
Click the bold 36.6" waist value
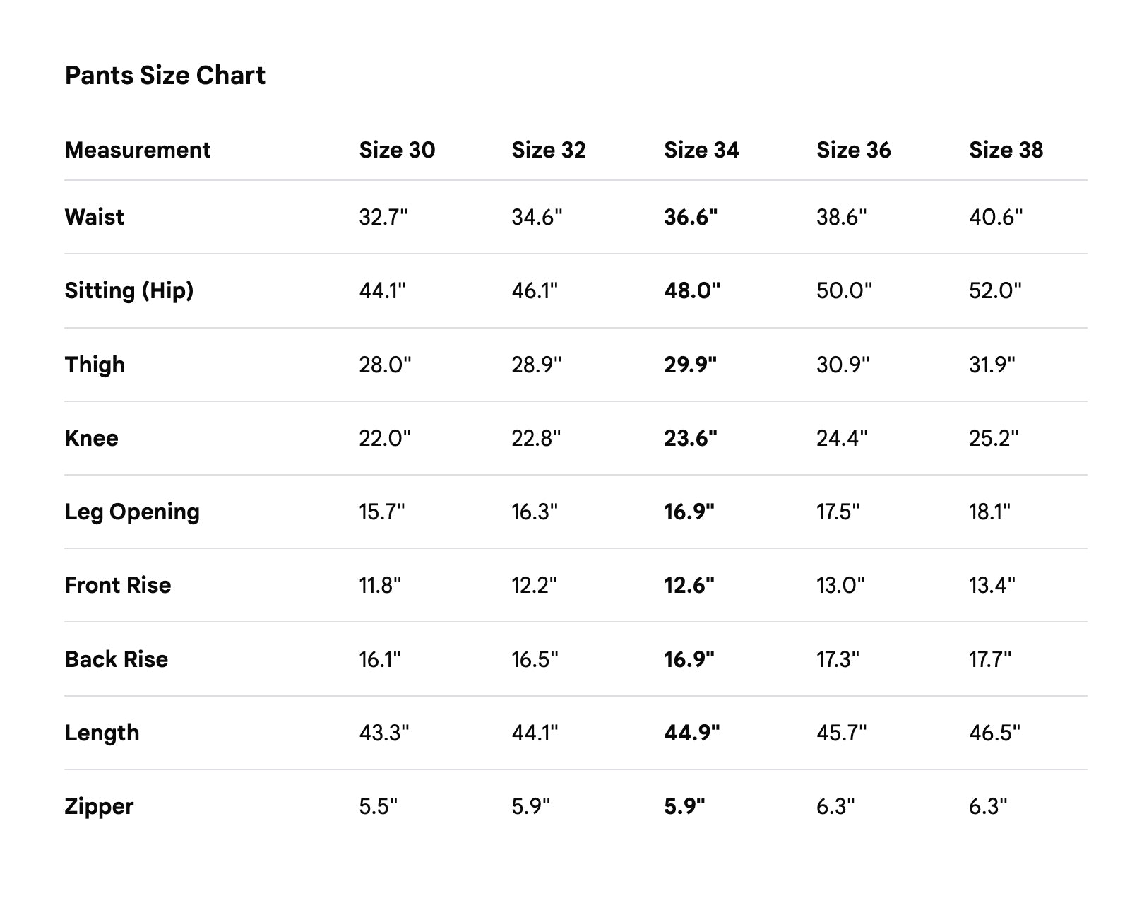coord(690,217)
